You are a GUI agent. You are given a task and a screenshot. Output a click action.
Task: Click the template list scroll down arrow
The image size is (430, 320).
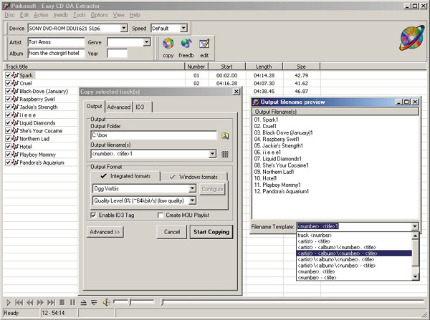[x=415, y=277]
